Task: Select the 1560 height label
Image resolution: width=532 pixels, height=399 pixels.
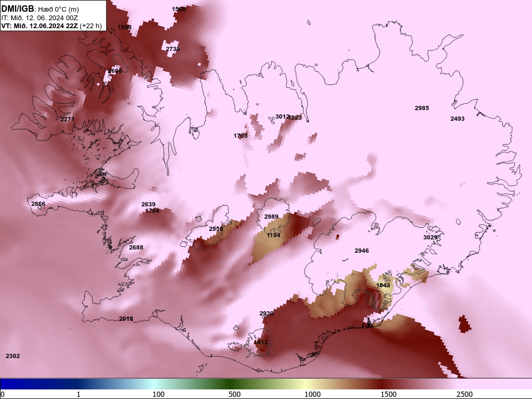Action: pyautogui.click(x=179, y=9)
